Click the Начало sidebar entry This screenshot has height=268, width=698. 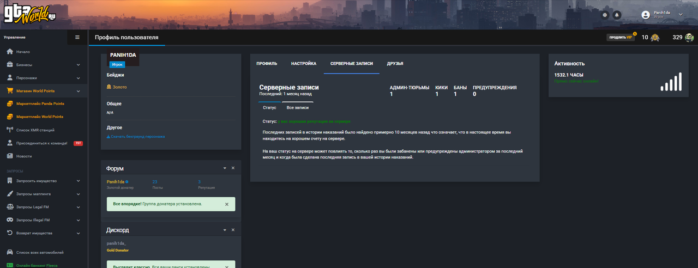(23, 52)
